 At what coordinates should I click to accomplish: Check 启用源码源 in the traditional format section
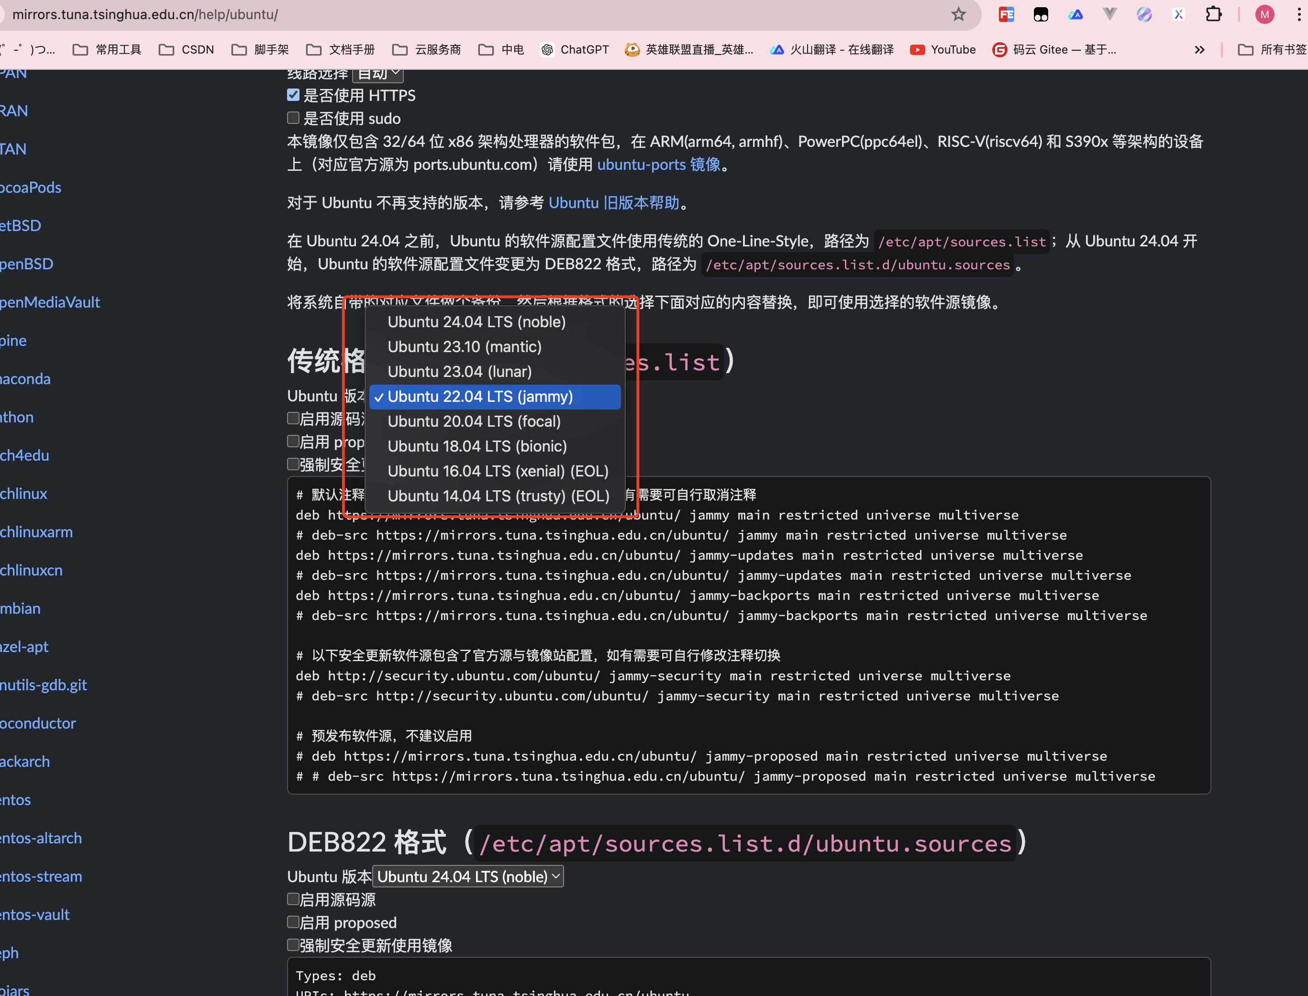[x=293, y=419]
